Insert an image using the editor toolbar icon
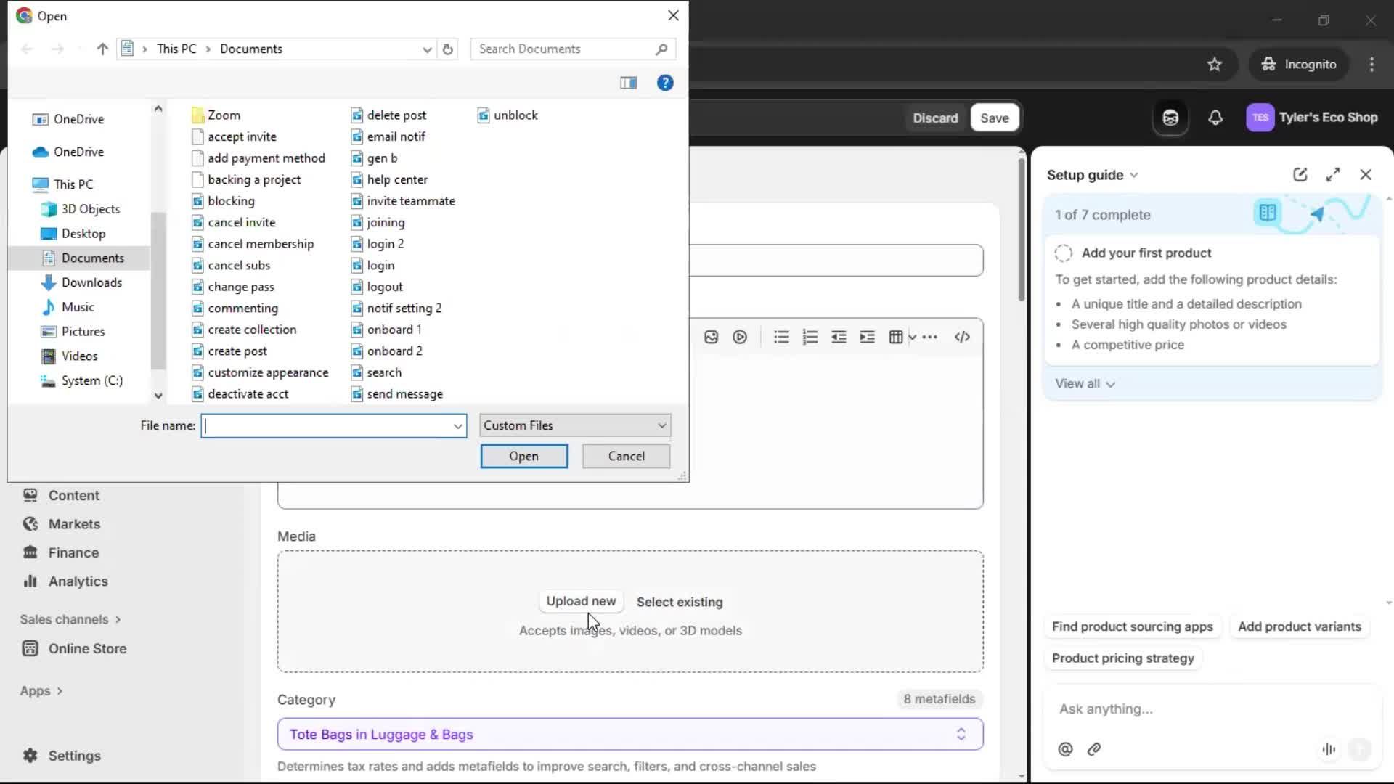Viewport: 1394px width, 784px height. click(x=712, y=336)
